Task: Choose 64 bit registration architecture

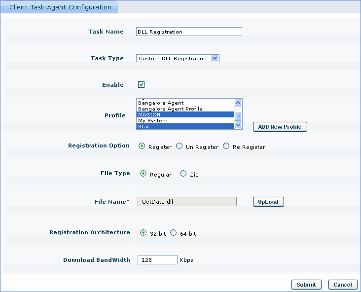Action: click(x=173, y=233)
